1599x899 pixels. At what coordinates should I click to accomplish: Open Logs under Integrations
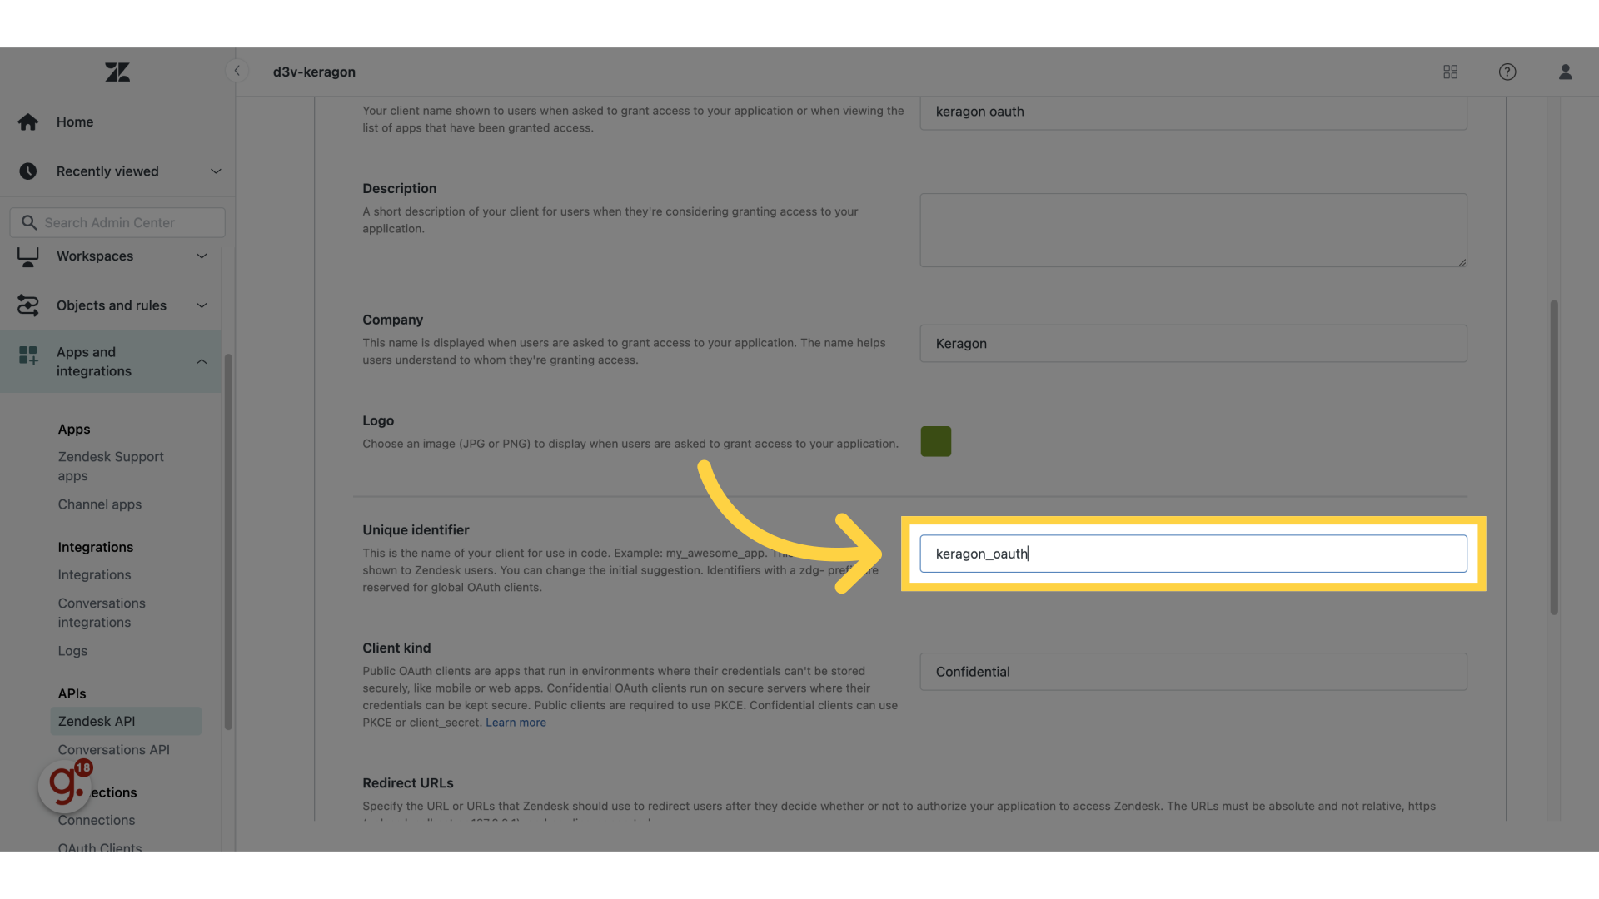72,651
